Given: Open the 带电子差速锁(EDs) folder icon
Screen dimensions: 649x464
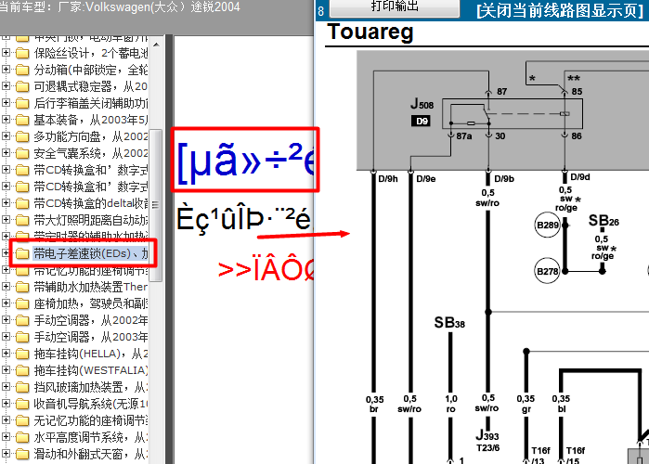Looking at the screenshot, I should click(22, 253).
